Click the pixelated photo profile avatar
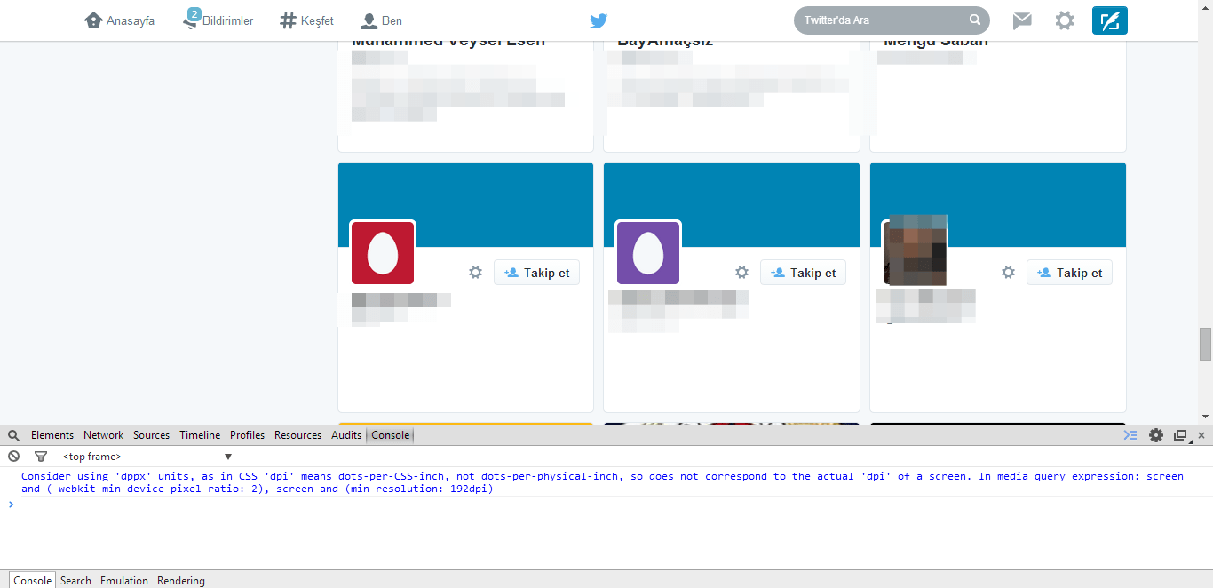Viewport: 1213px width, 588px height. coord(915,250)
